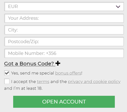
Task: Click the 'and the' text between policy links
Action: [59, 82]
